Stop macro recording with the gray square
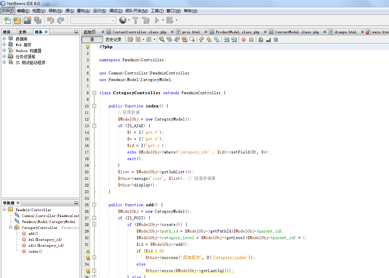The image size is (389, 278). pos(251,39)
